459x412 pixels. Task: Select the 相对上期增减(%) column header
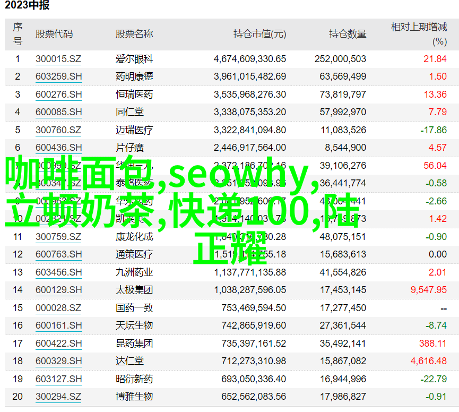coord(419,34)
